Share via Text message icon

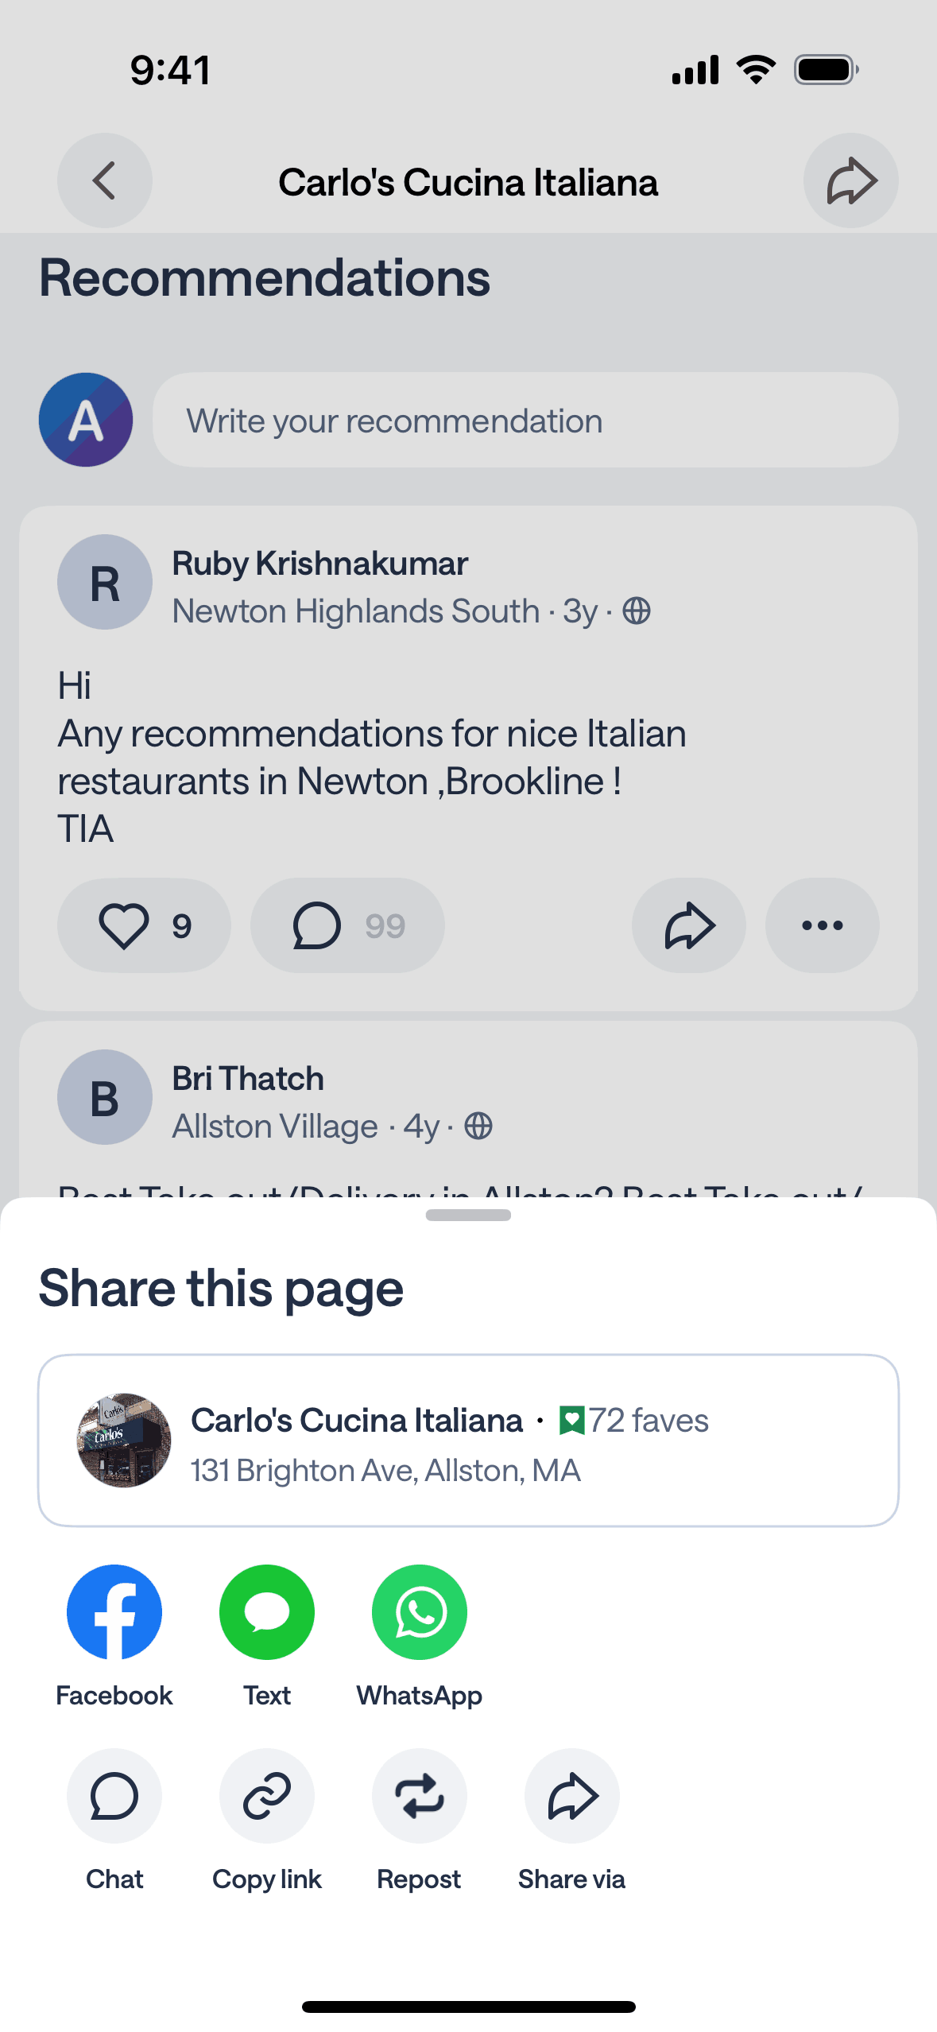coord(267,1611)
